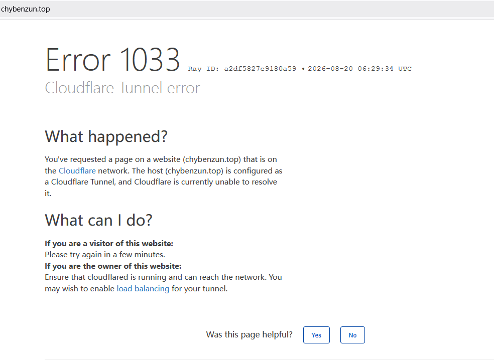This screenshot has height=361, width=494.
Task: Click the 'If you are a visitor' line
Action: [109, 243]
